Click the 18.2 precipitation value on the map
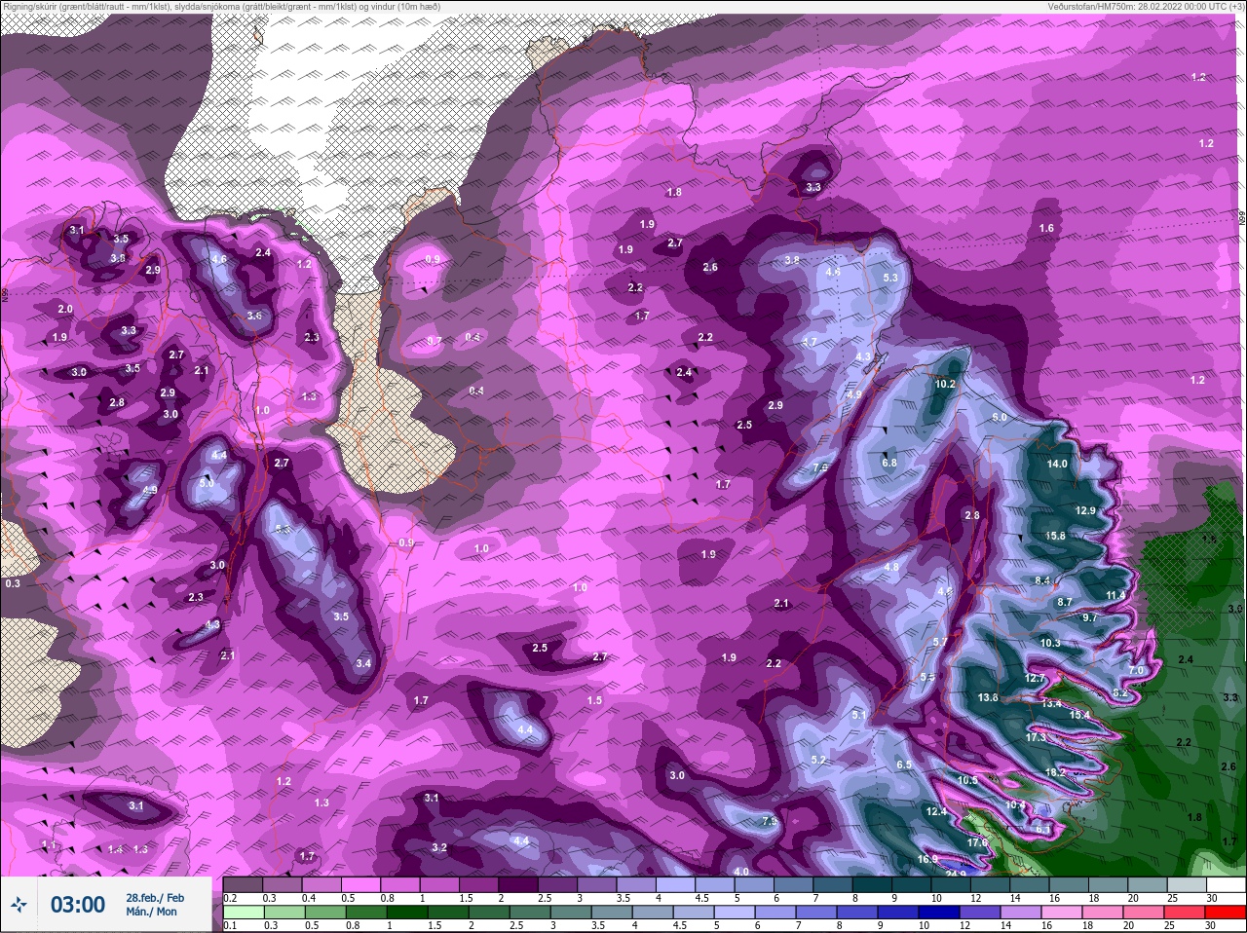1247x933 pixels. pyautogui.click(x=1055, y=772)
